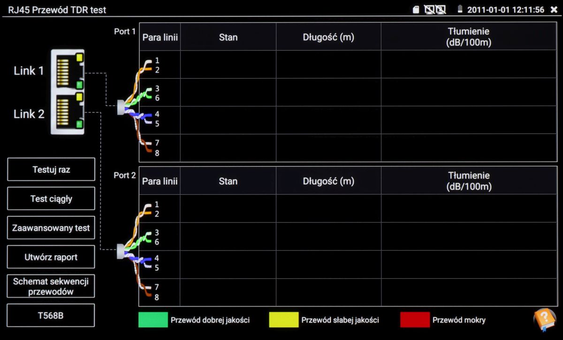Select the T568B wiring standard button
The height and width of the screenshot is (340, 563).
tap(51, 315)
